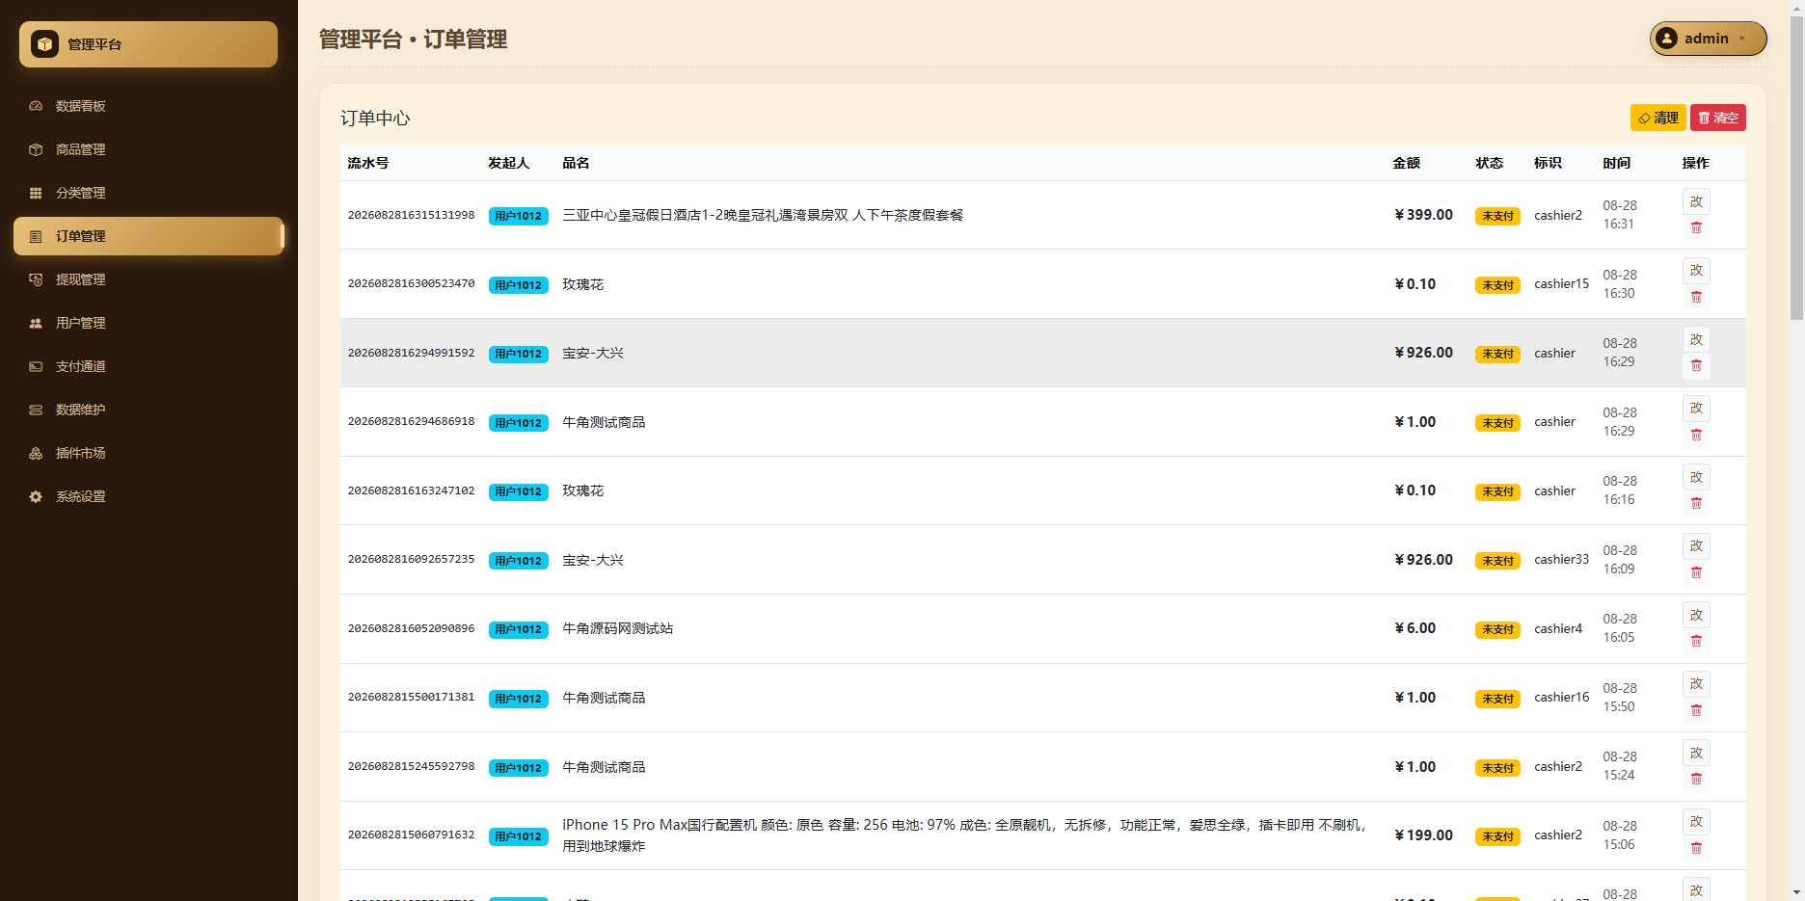
Task: Click ¥926.00 amount in cashier33 row
Action: [x=1423, y=560]
